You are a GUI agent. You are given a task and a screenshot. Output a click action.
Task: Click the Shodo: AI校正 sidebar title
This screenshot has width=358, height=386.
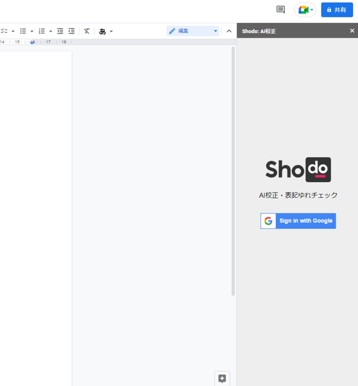(259, 31)
